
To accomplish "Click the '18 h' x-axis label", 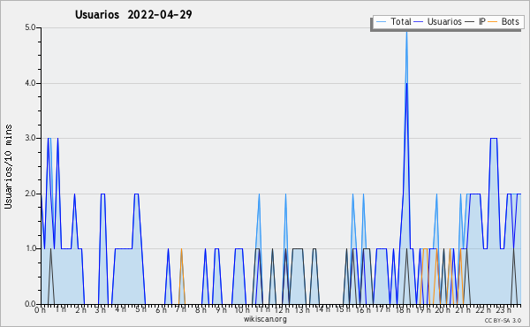I will (x=403, y=309).
